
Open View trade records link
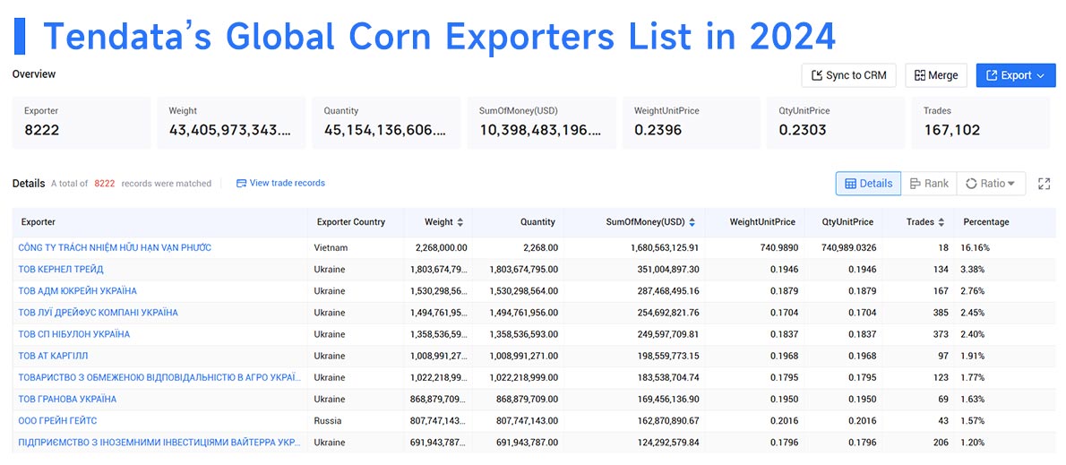click(280, 183)
